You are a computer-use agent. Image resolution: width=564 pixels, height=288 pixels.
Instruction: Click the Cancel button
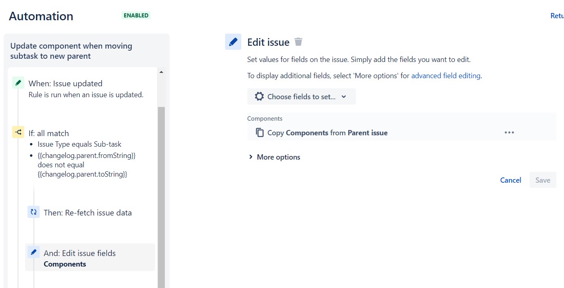point(510,180)
